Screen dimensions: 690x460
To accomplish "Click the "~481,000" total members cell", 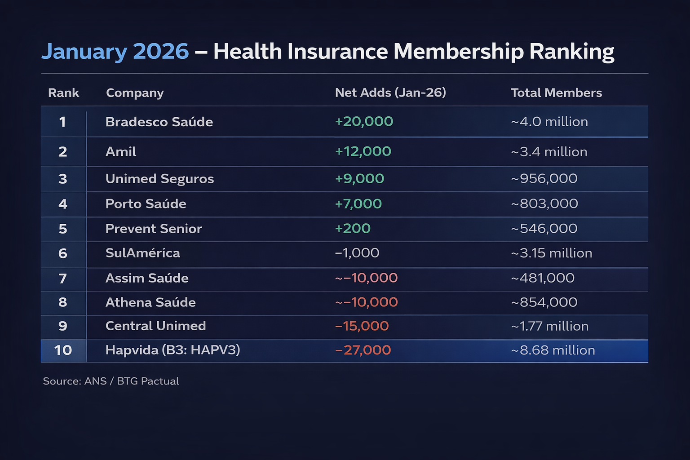I will coord(543,278).
